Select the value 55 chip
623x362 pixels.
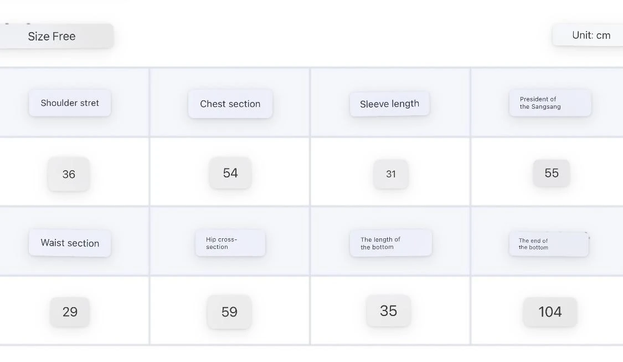pos(551,173)
